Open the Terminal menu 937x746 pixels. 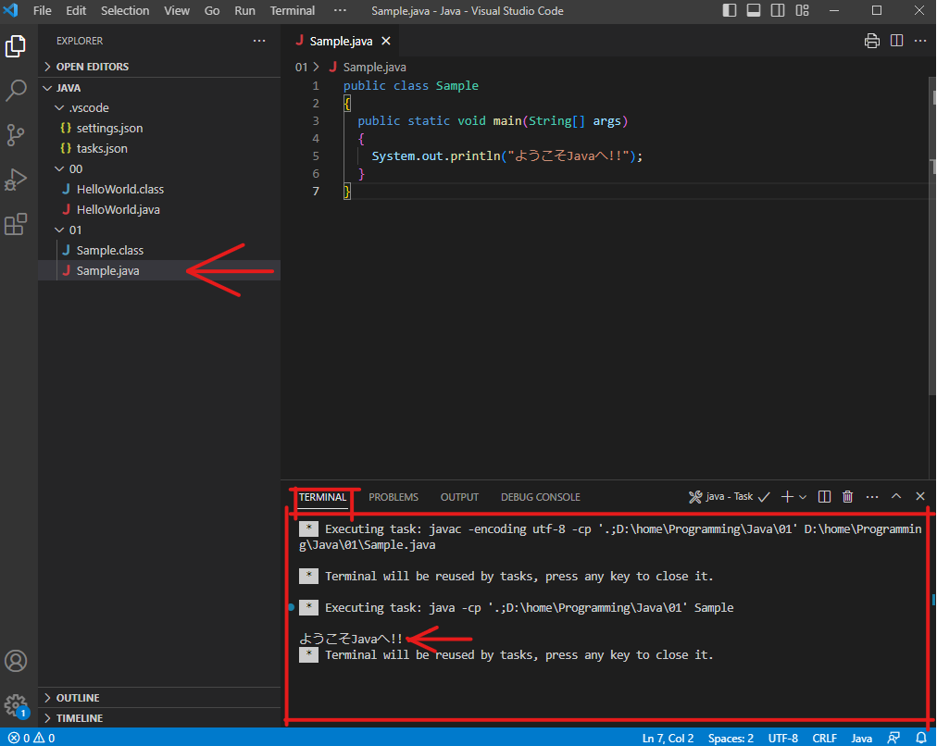tap(292, 11)
